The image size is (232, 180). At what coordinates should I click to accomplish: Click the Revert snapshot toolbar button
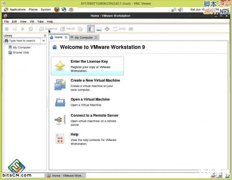[68, 28]
